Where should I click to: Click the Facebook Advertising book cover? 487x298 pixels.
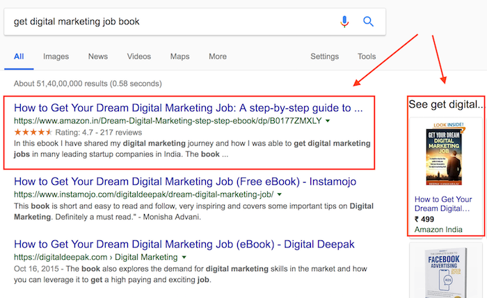point(446,273)
